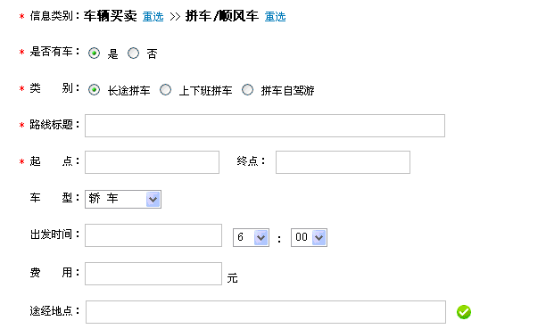Choose 拼车自驾游 category radio button
The image size is (546, 329).
tap(248, 90)
